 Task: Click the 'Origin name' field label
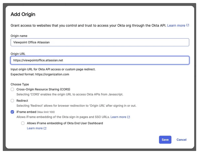click(19, 36)
